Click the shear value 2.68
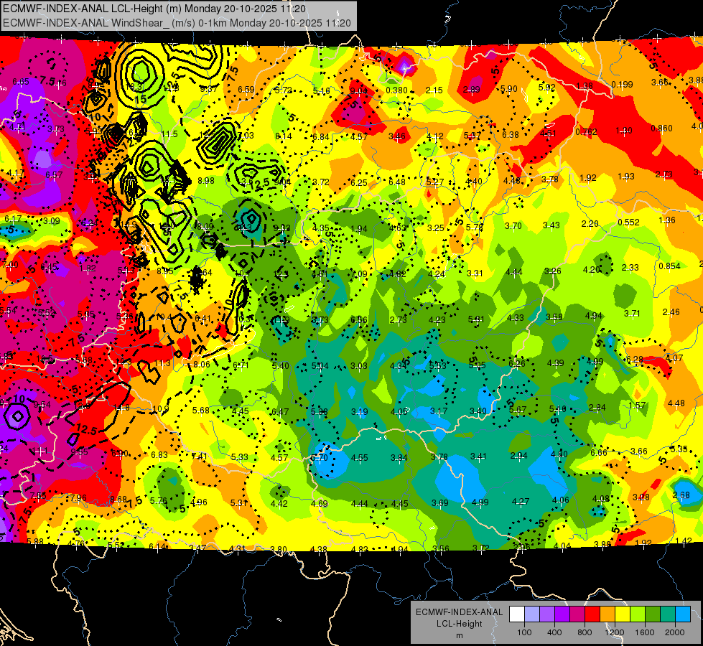The height and width of the screenshot is (646, 703). pyautogui.click(x=681, y=495)
